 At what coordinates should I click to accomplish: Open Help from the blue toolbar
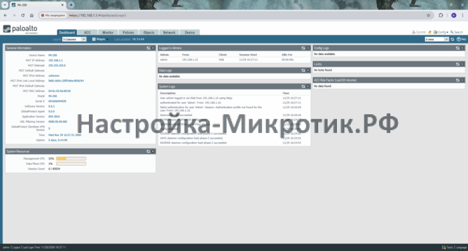[461, 39]
